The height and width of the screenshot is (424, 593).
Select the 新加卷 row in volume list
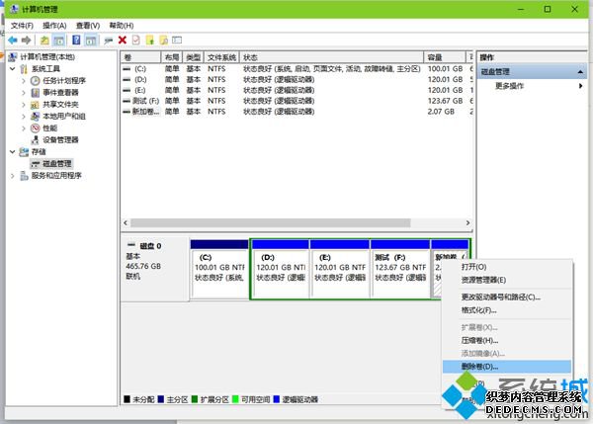pyautogui.click(x=297, y=112)
